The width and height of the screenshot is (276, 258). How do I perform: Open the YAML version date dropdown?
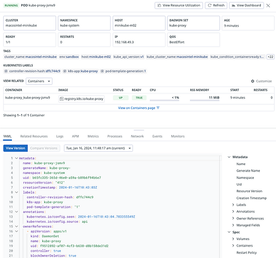(x=98, y=148)
